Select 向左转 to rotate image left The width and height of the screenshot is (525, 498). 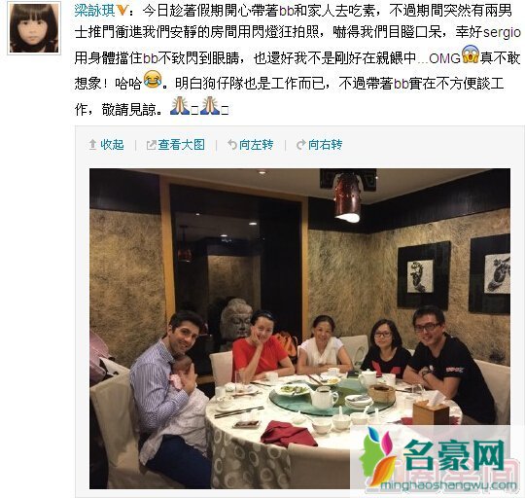tap(256, 145)
